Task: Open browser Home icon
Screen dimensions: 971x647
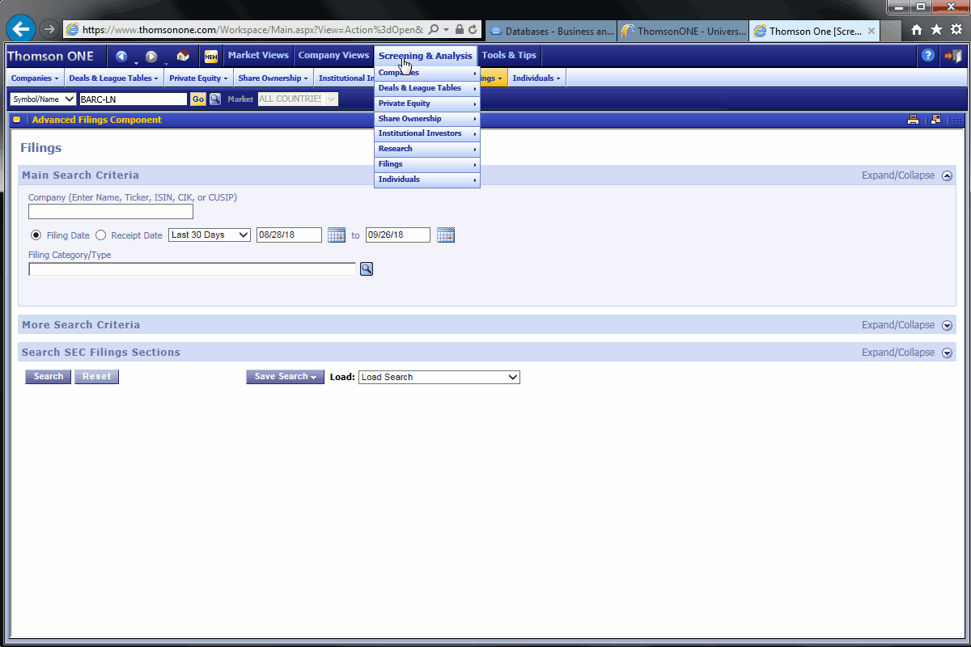Action: tap(917, 30)
